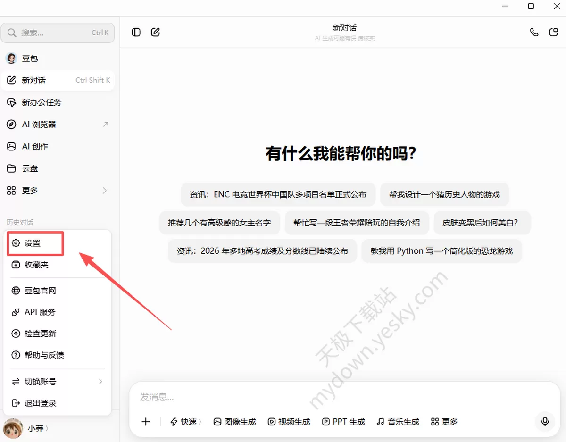Open 收藏夹 from the popup menu
This screenshot has height=442, width=566.
coord(57,265)
